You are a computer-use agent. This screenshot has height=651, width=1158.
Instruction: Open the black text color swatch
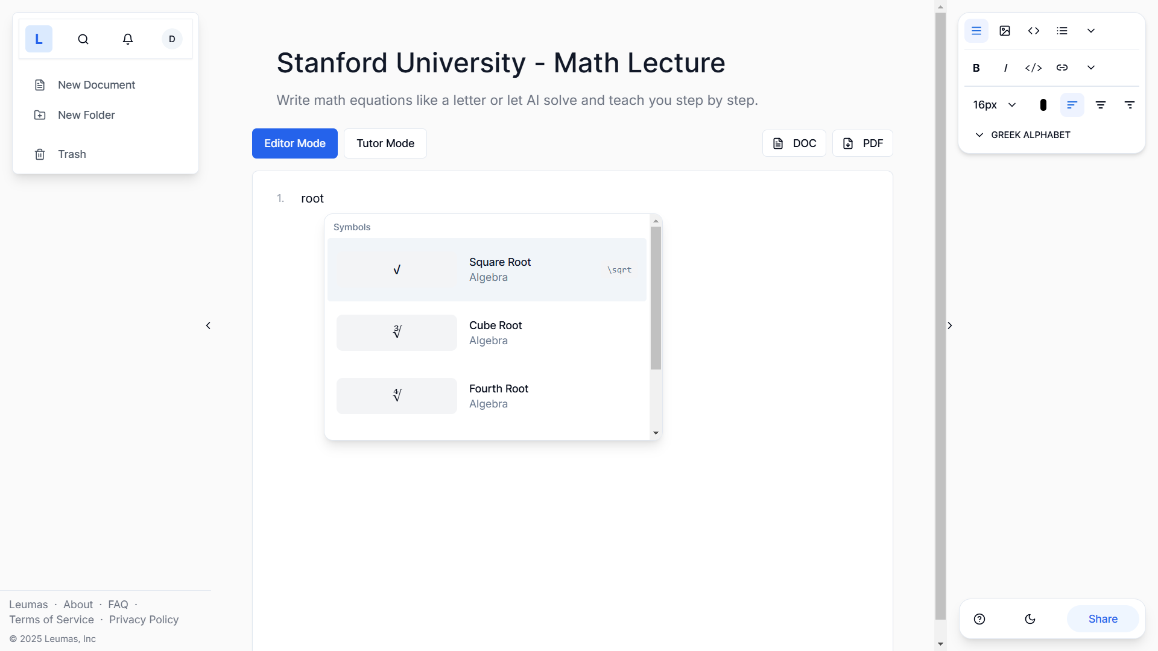[x=1043, y=105]
